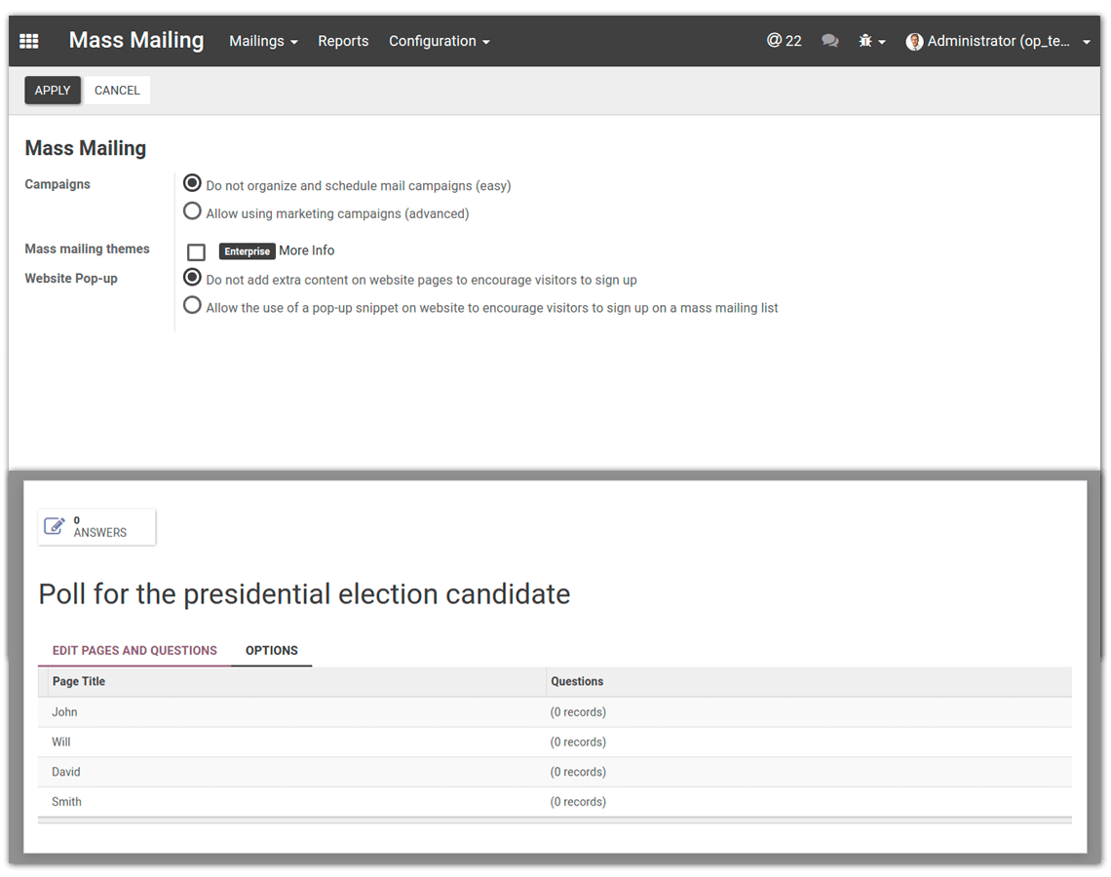Screen dimensions: 1111x877
Task: View the 22 mention notifications
Action: point(784,40)
